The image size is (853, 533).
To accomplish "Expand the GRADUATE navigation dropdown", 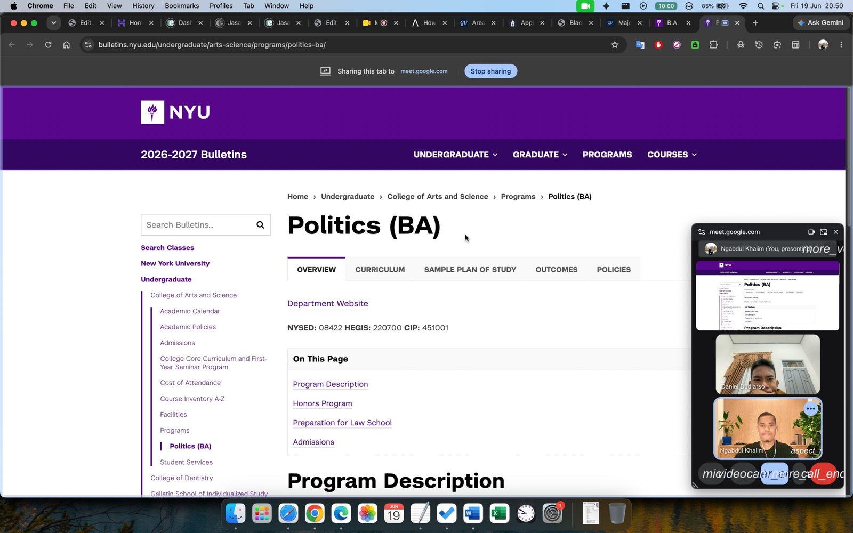I will point(540,155).
